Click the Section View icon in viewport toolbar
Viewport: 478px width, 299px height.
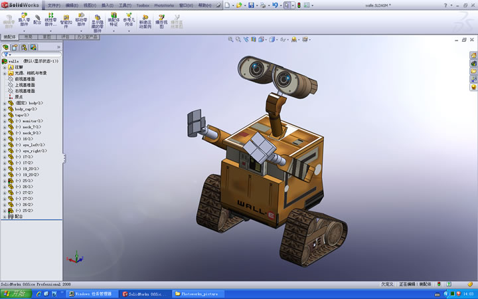pyautogui.click(x=254, y=39)
